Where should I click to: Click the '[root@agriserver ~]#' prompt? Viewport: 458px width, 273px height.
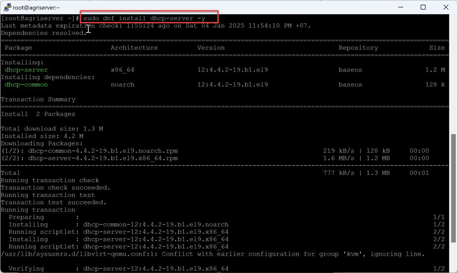(x=40, y=18)
